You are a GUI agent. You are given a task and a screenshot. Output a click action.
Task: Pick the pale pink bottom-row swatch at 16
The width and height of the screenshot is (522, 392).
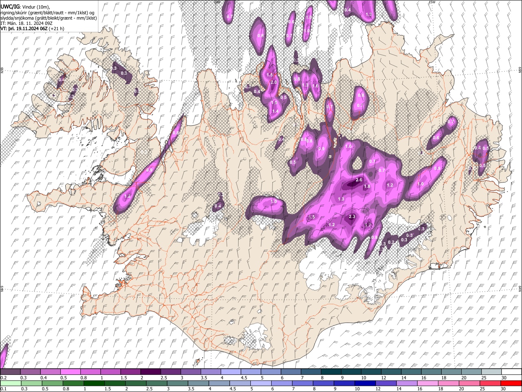coord(427,383)
